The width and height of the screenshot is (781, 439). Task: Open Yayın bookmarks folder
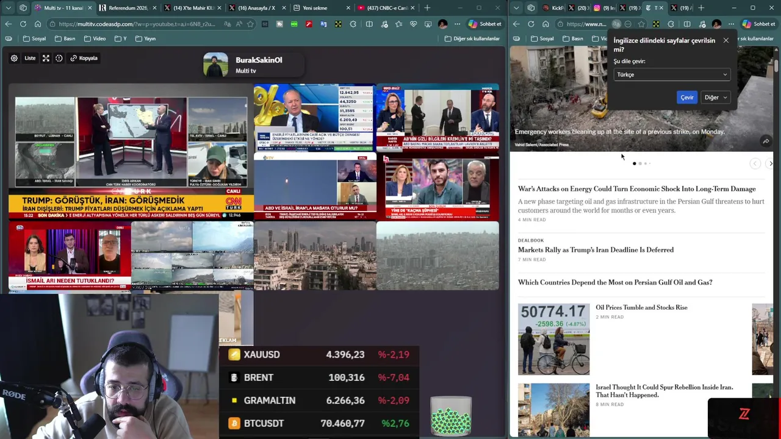[145, 38]
